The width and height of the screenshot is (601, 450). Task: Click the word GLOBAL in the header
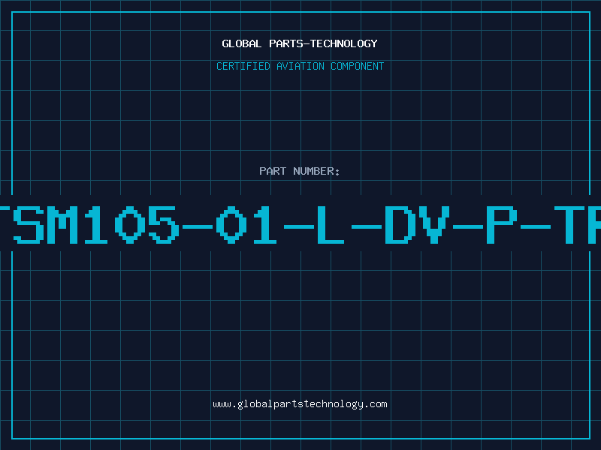[x=242, y=43]
